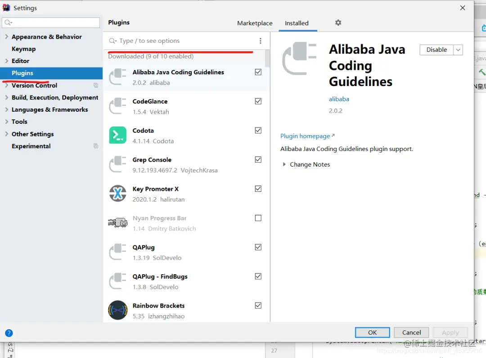Select the Rainbow Brackets plugin icon

click(118, 310)
